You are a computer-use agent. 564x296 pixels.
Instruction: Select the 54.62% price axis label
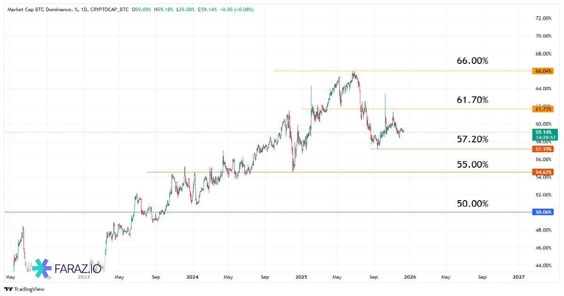coord(543,172)
